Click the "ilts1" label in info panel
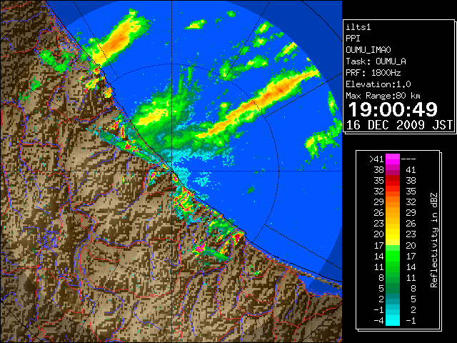The image size is (457, 343). [x=358, y=27]
